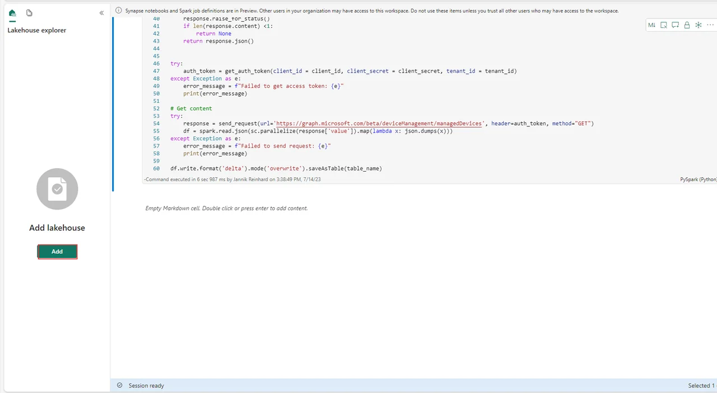Screen dimensions: 717x393
Task: Click the 'Session ready' status text
Action: [146, 386]
